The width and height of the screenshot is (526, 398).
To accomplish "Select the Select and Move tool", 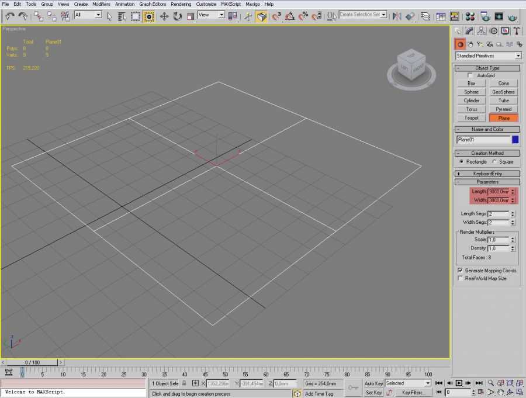I will click(164, 16).
